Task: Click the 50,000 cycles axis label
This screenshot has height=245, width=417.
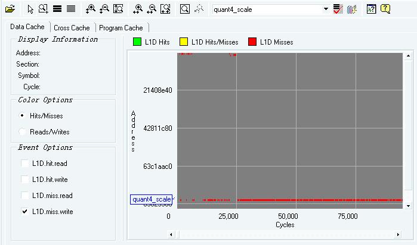Action: [x=288, y=216]
